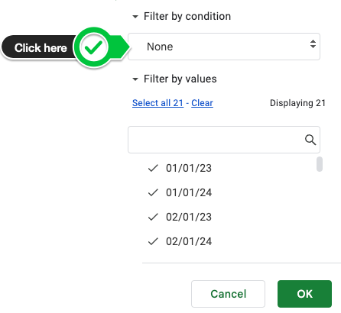341x313 pixels.
Task: Confirm the filter with OK
Action: [304, 294]
